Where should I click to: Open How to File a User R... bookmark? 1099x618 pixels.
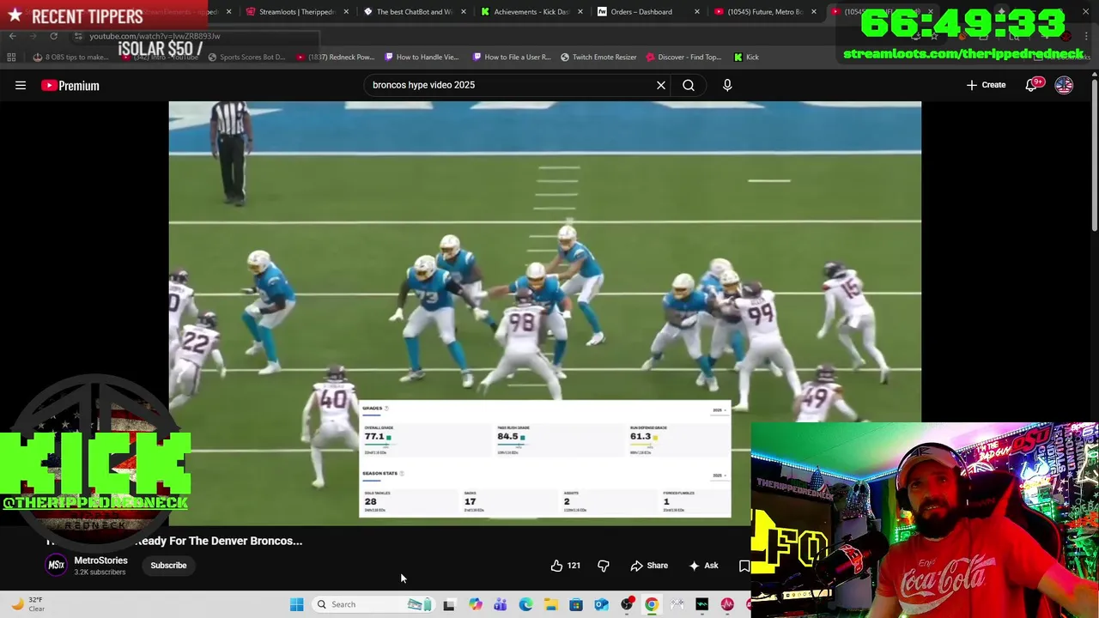(x=511, y=58)
